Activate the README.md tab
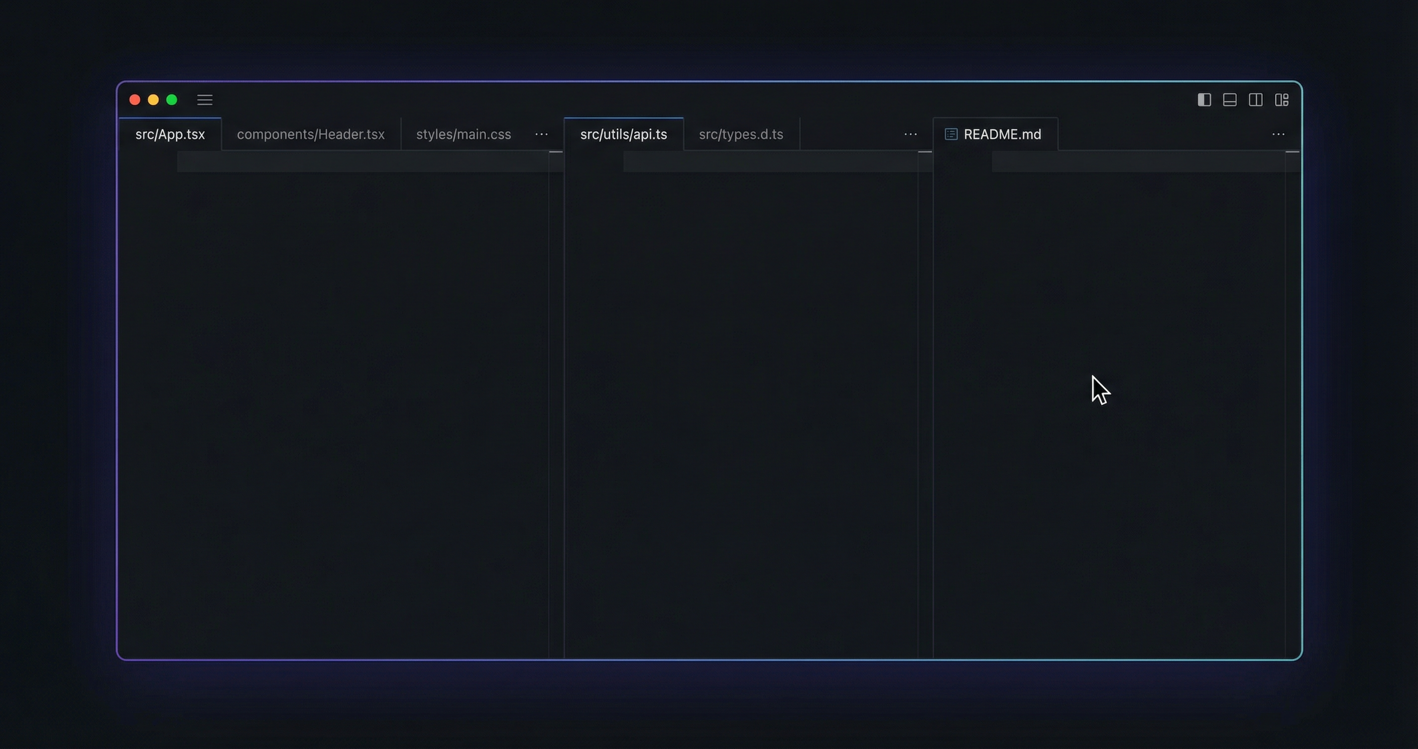Screen dimensions: 1418x749 coord(1002,134)
